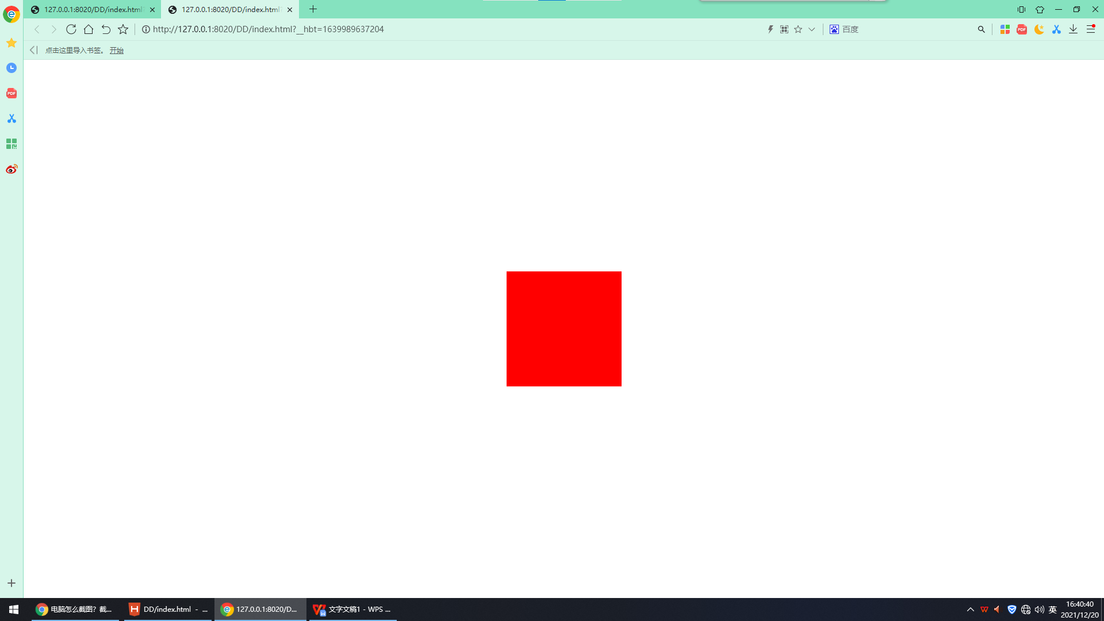The width and height of the screenshot is (1104, 621).
Task: Open the security shield tray icon
Action: 1012,609
